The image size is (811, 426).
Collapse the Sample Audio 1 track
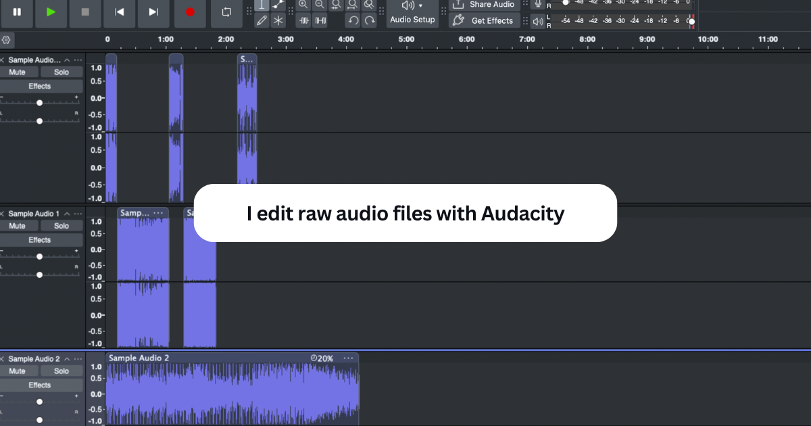click(x=67, y=214)
